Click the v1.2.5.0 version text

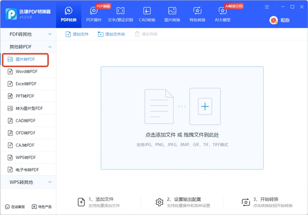(26, 17)
